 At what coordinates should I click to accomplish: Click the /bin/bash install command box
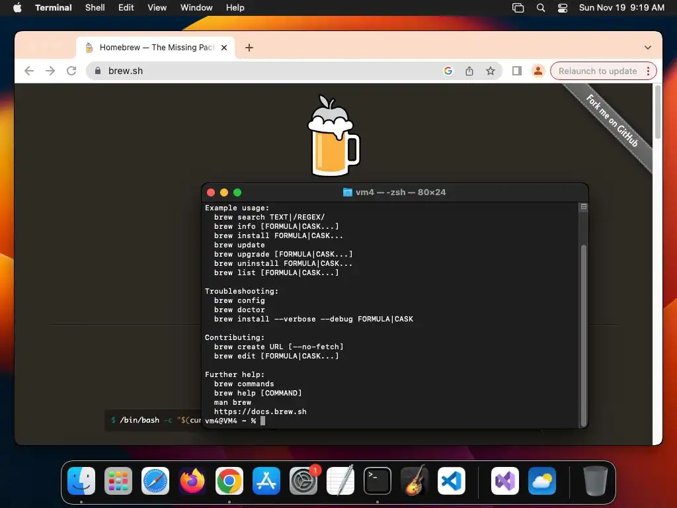point(153,420)
